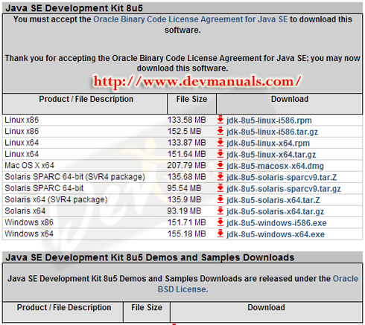365x325 pixels.
Task: Click the 151.64 MB file size
Action: 187,154
